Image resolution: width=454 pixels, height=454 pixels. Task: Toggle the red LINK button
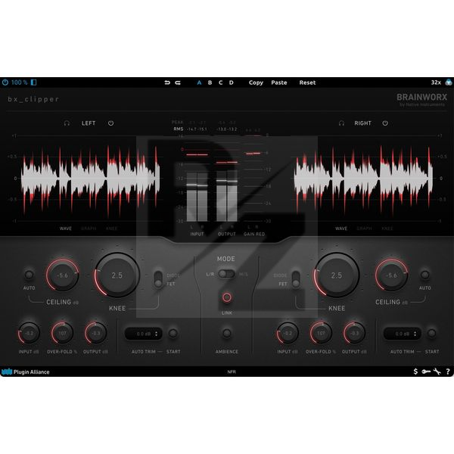(227, 297)
